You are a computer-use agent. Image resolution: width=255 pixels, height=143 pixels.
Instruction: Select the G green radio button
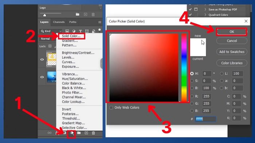point(192,103)
